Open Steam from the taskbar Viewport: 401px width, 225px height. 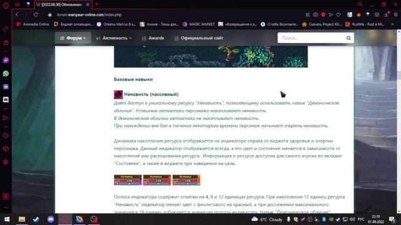click(36, 219)
